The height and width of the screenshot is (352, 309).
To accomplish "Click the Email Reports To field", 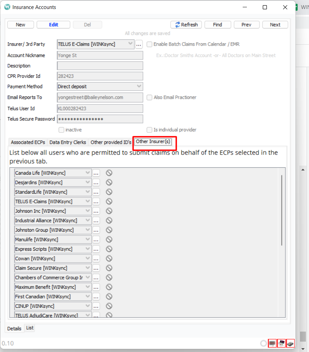I will (x=100, y=98).
